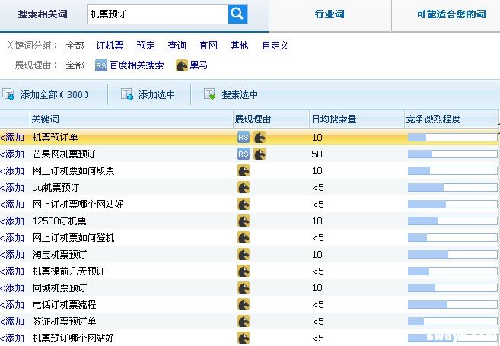This screenshot has height=346, width=500.
Task: Add keyword 机票预订单 via <添加
Action: tap(12, 138)
